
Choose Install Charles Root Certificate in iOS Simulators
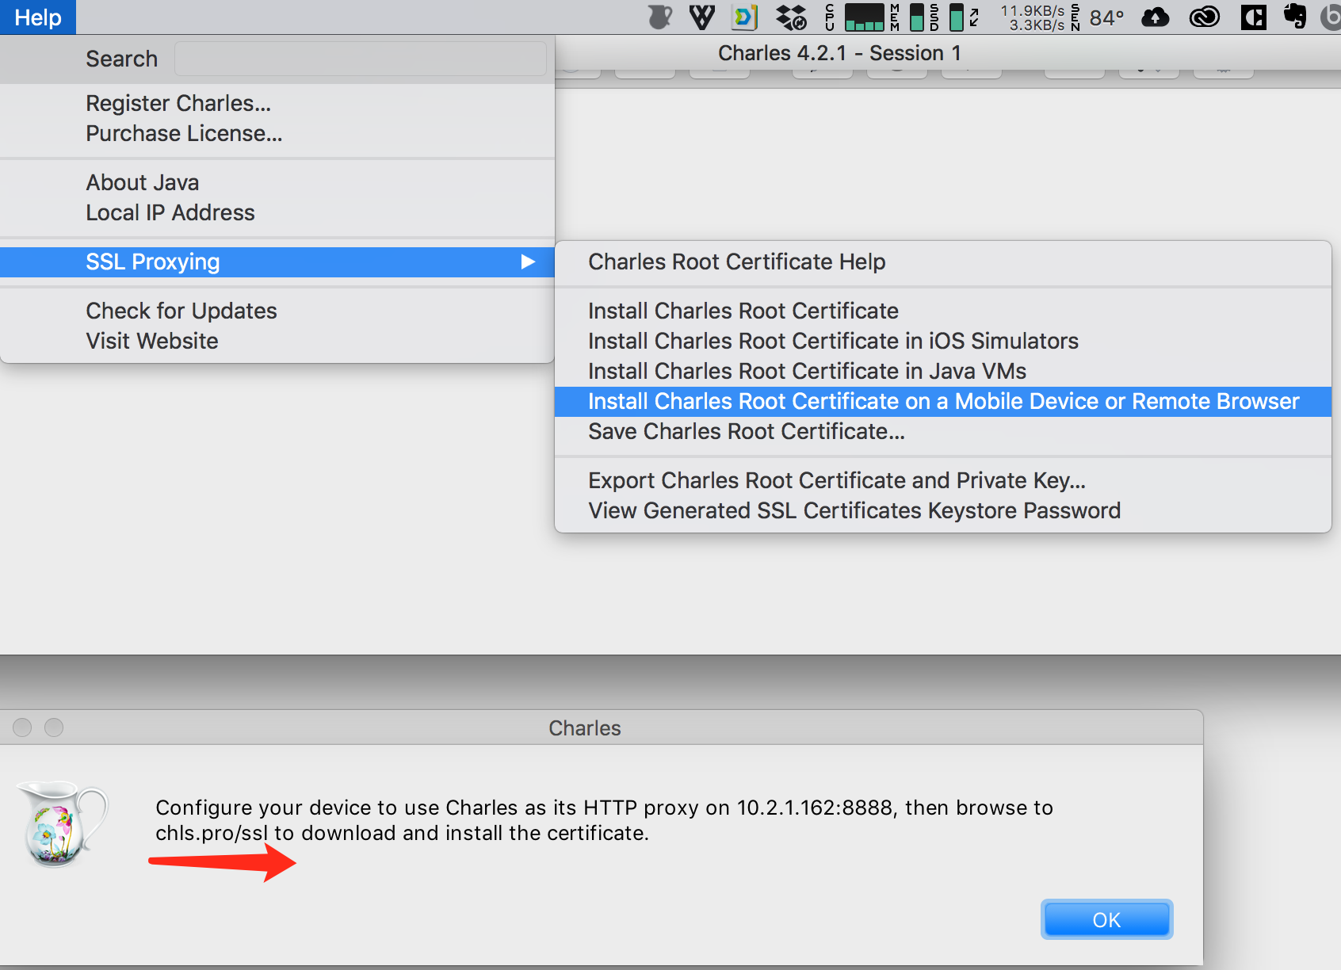click(833, 342)
